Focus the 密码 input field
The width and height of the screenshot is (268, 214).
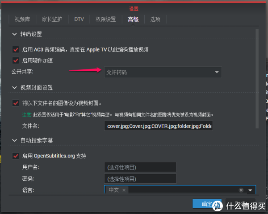coord(140,178)
